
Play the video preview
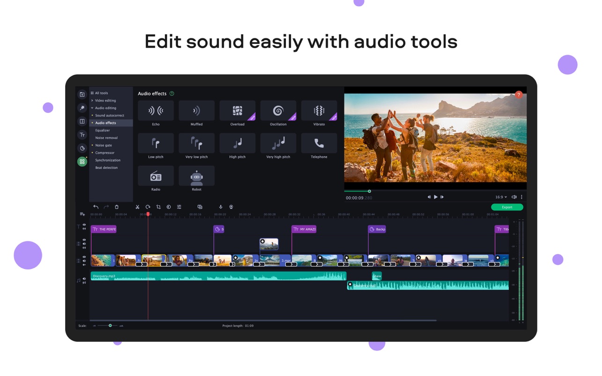pyautogui.click(x=435, y=197)
